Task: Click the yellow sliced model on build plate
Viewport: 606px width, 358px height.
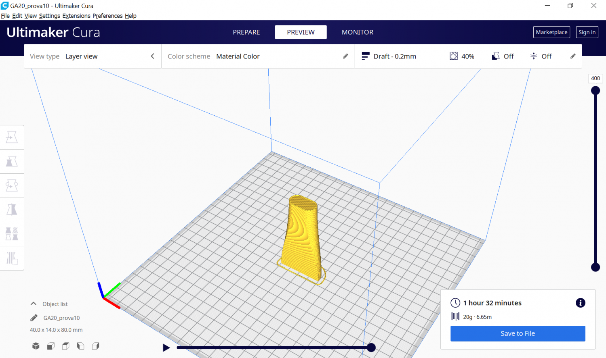Action: point(302,238)
